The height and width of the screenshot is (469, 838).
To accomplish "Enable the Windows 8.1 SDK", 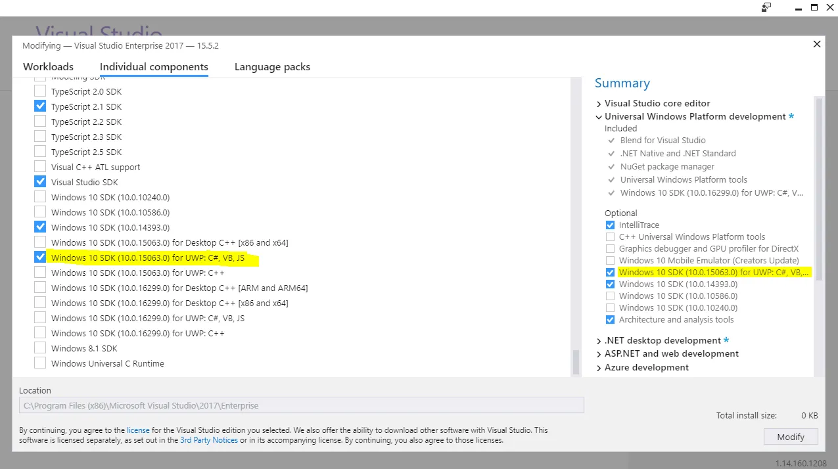I will pyautogui.click(x=39, y=348).
